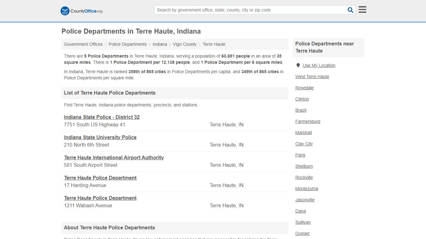This screenshot has width=426, height=239.
Task: Open Marshall nearby link
Action: point(303,133)
